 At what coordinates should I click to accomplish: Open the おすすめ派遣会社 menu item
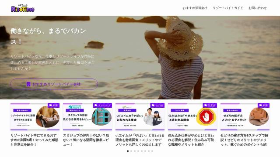pyautogui.click(x=195, y=8)
